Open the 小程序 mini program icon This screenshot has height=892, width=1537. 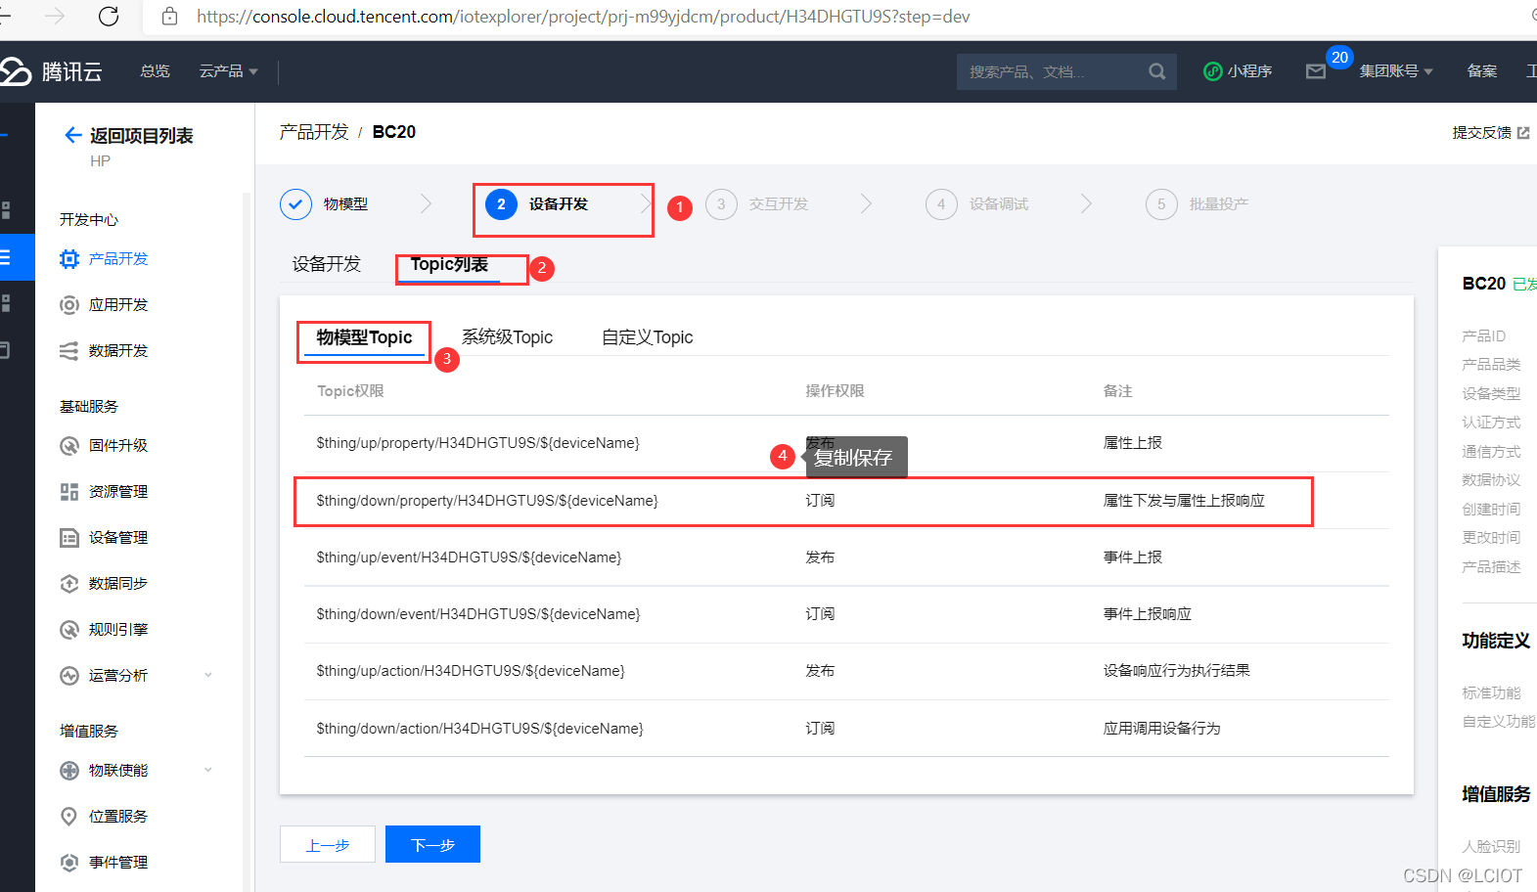click(1212, 71)
